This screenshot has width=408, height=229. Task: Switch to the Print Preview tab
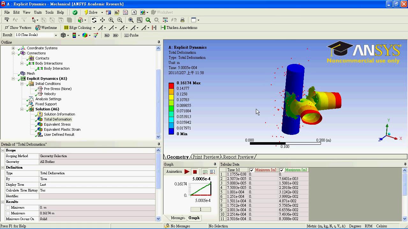tap(206, 157)
